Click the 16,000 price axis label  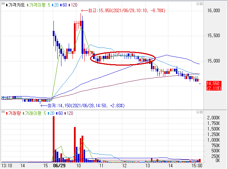213,10
